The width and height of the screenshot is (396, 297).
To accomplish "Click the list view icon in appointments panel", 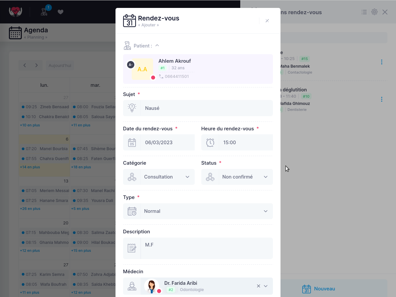I will (364, 12).
